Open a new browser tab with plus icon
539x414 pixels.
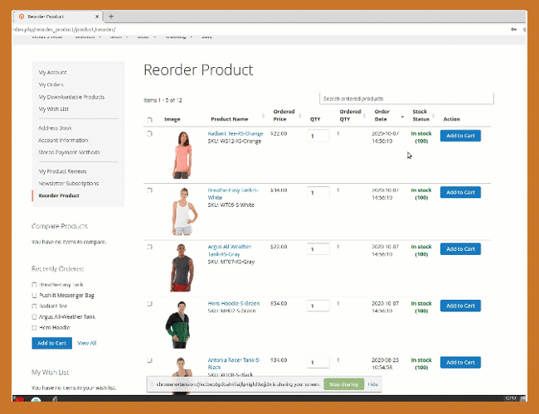(111, 16)
